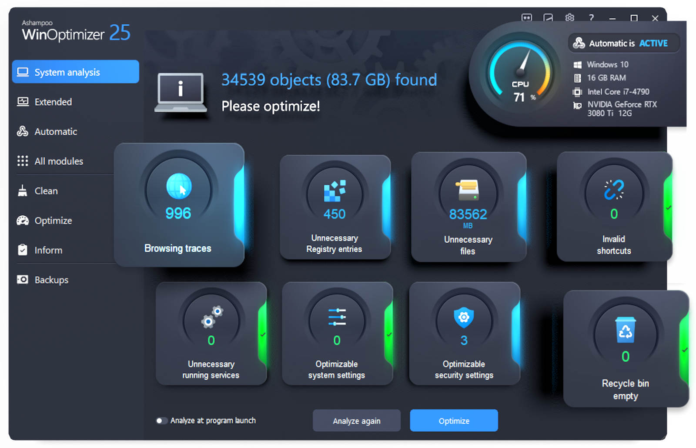Toggle Analyze at program launch switch
Viewport: 696px width, 448px height.
point(161,421)
